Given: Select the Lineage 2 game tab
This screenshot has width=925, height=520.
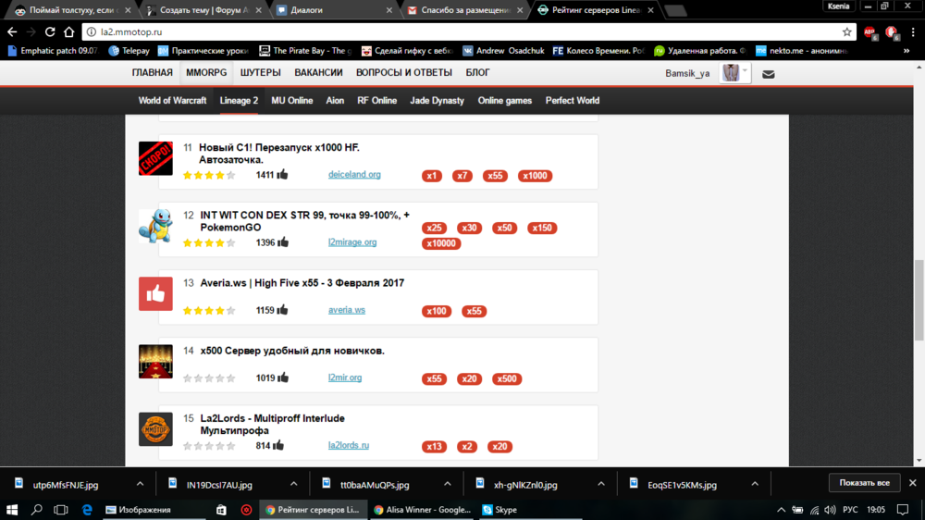Looking at the screenshot, I should [239, 100].
